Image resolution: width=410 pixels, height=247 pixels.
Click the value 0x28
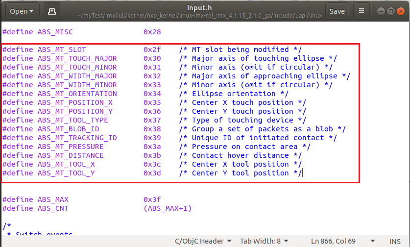[x=152, y=32]
